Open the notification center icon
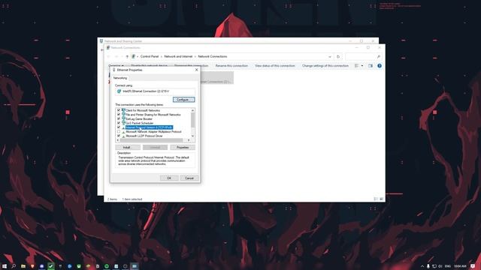This screenshot has width=481, height=270. click(x=473, y=266)
